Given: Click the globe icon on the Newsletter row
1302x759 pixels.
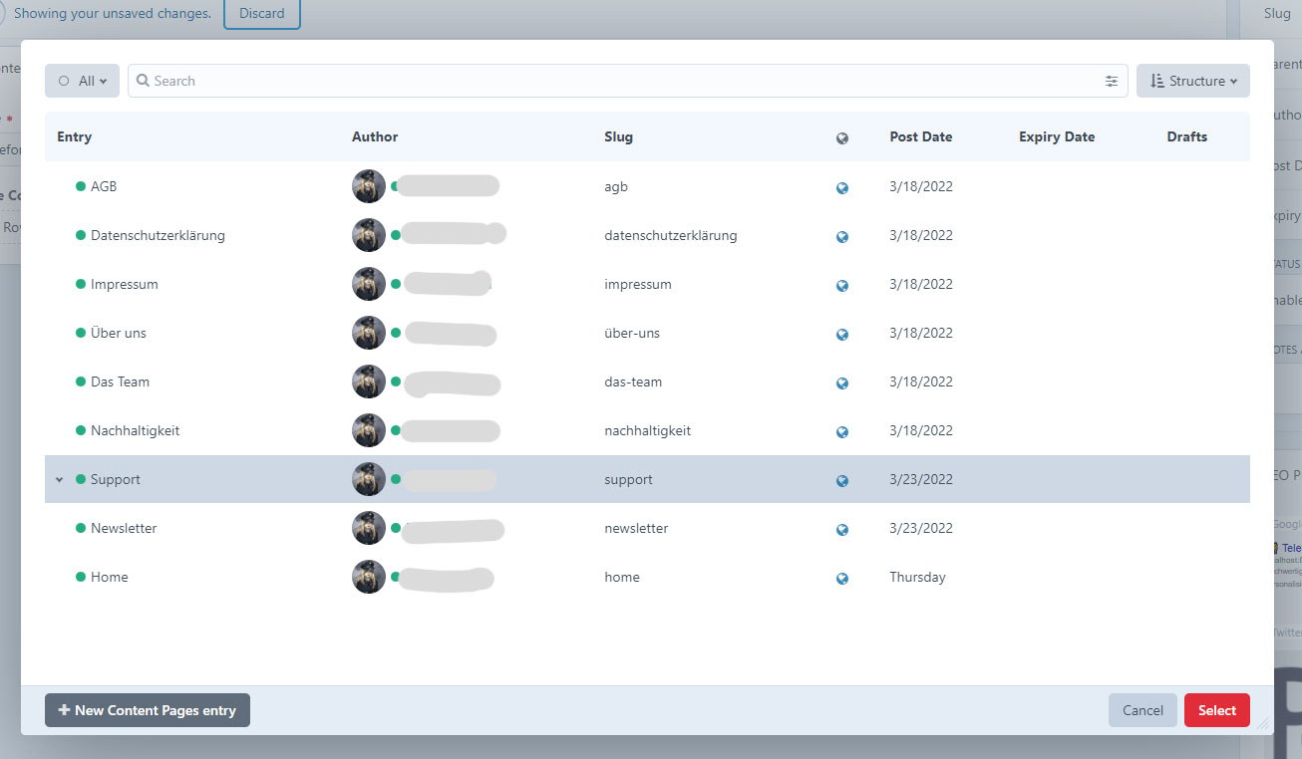Looking at the screenshot, I should coord(842,529).
